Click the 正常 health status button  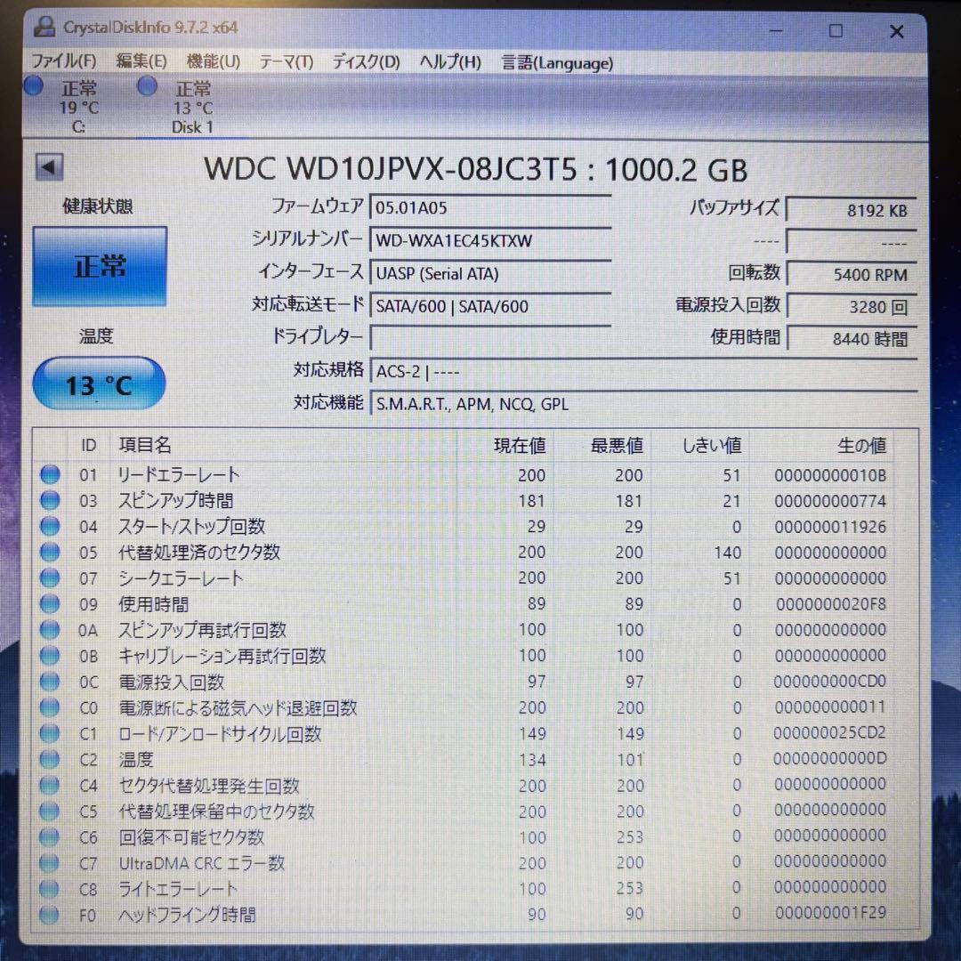(x=100, y=266)
